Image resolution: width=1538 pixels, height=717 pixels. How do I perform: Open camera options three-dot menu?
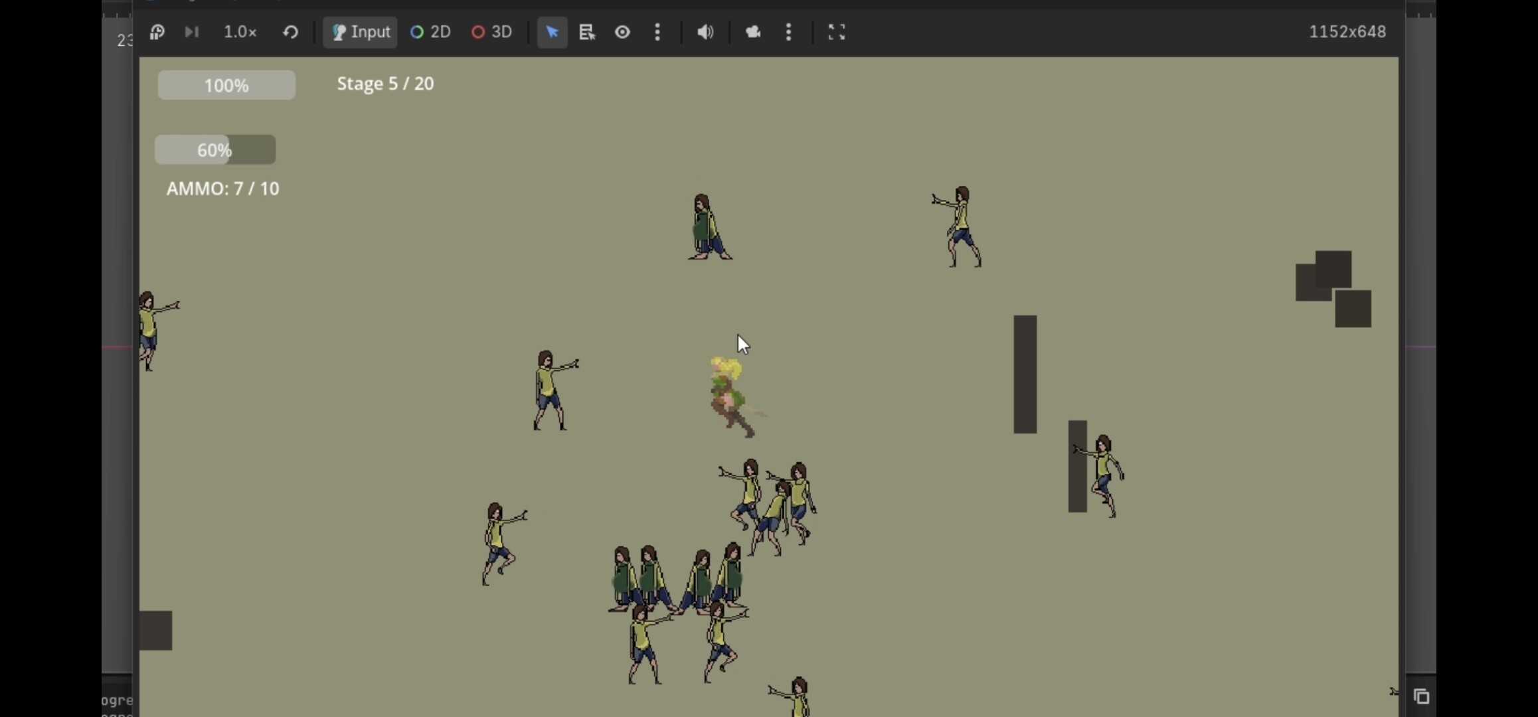pos(788,32)
